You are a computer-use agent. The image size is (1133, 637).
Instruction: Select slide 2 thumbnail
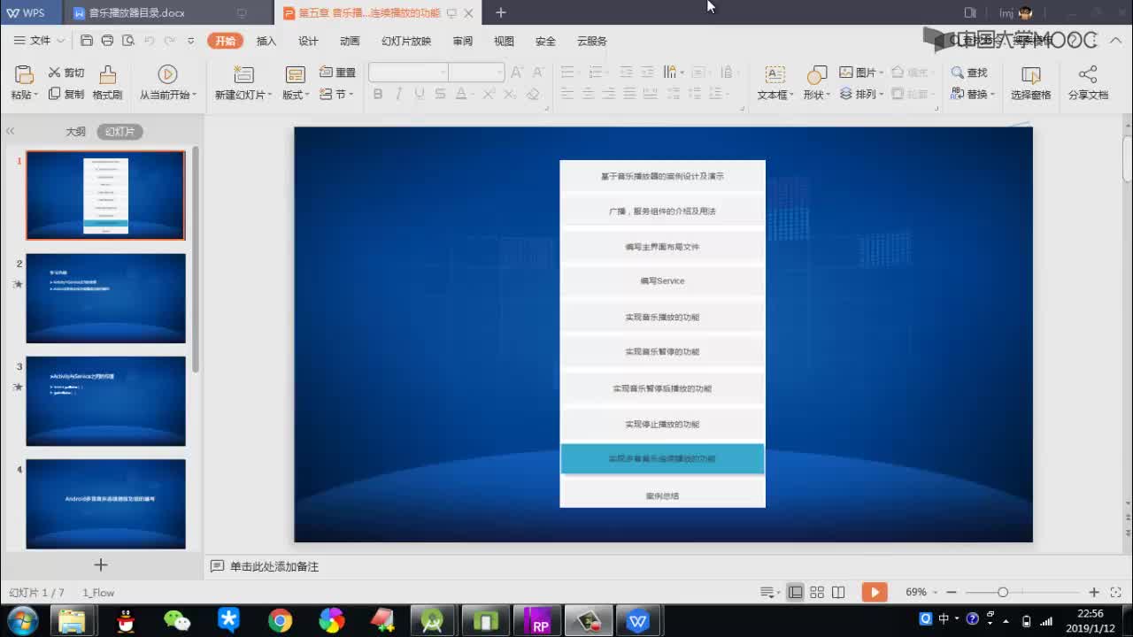pyautogui.click(x=105, y=298)
